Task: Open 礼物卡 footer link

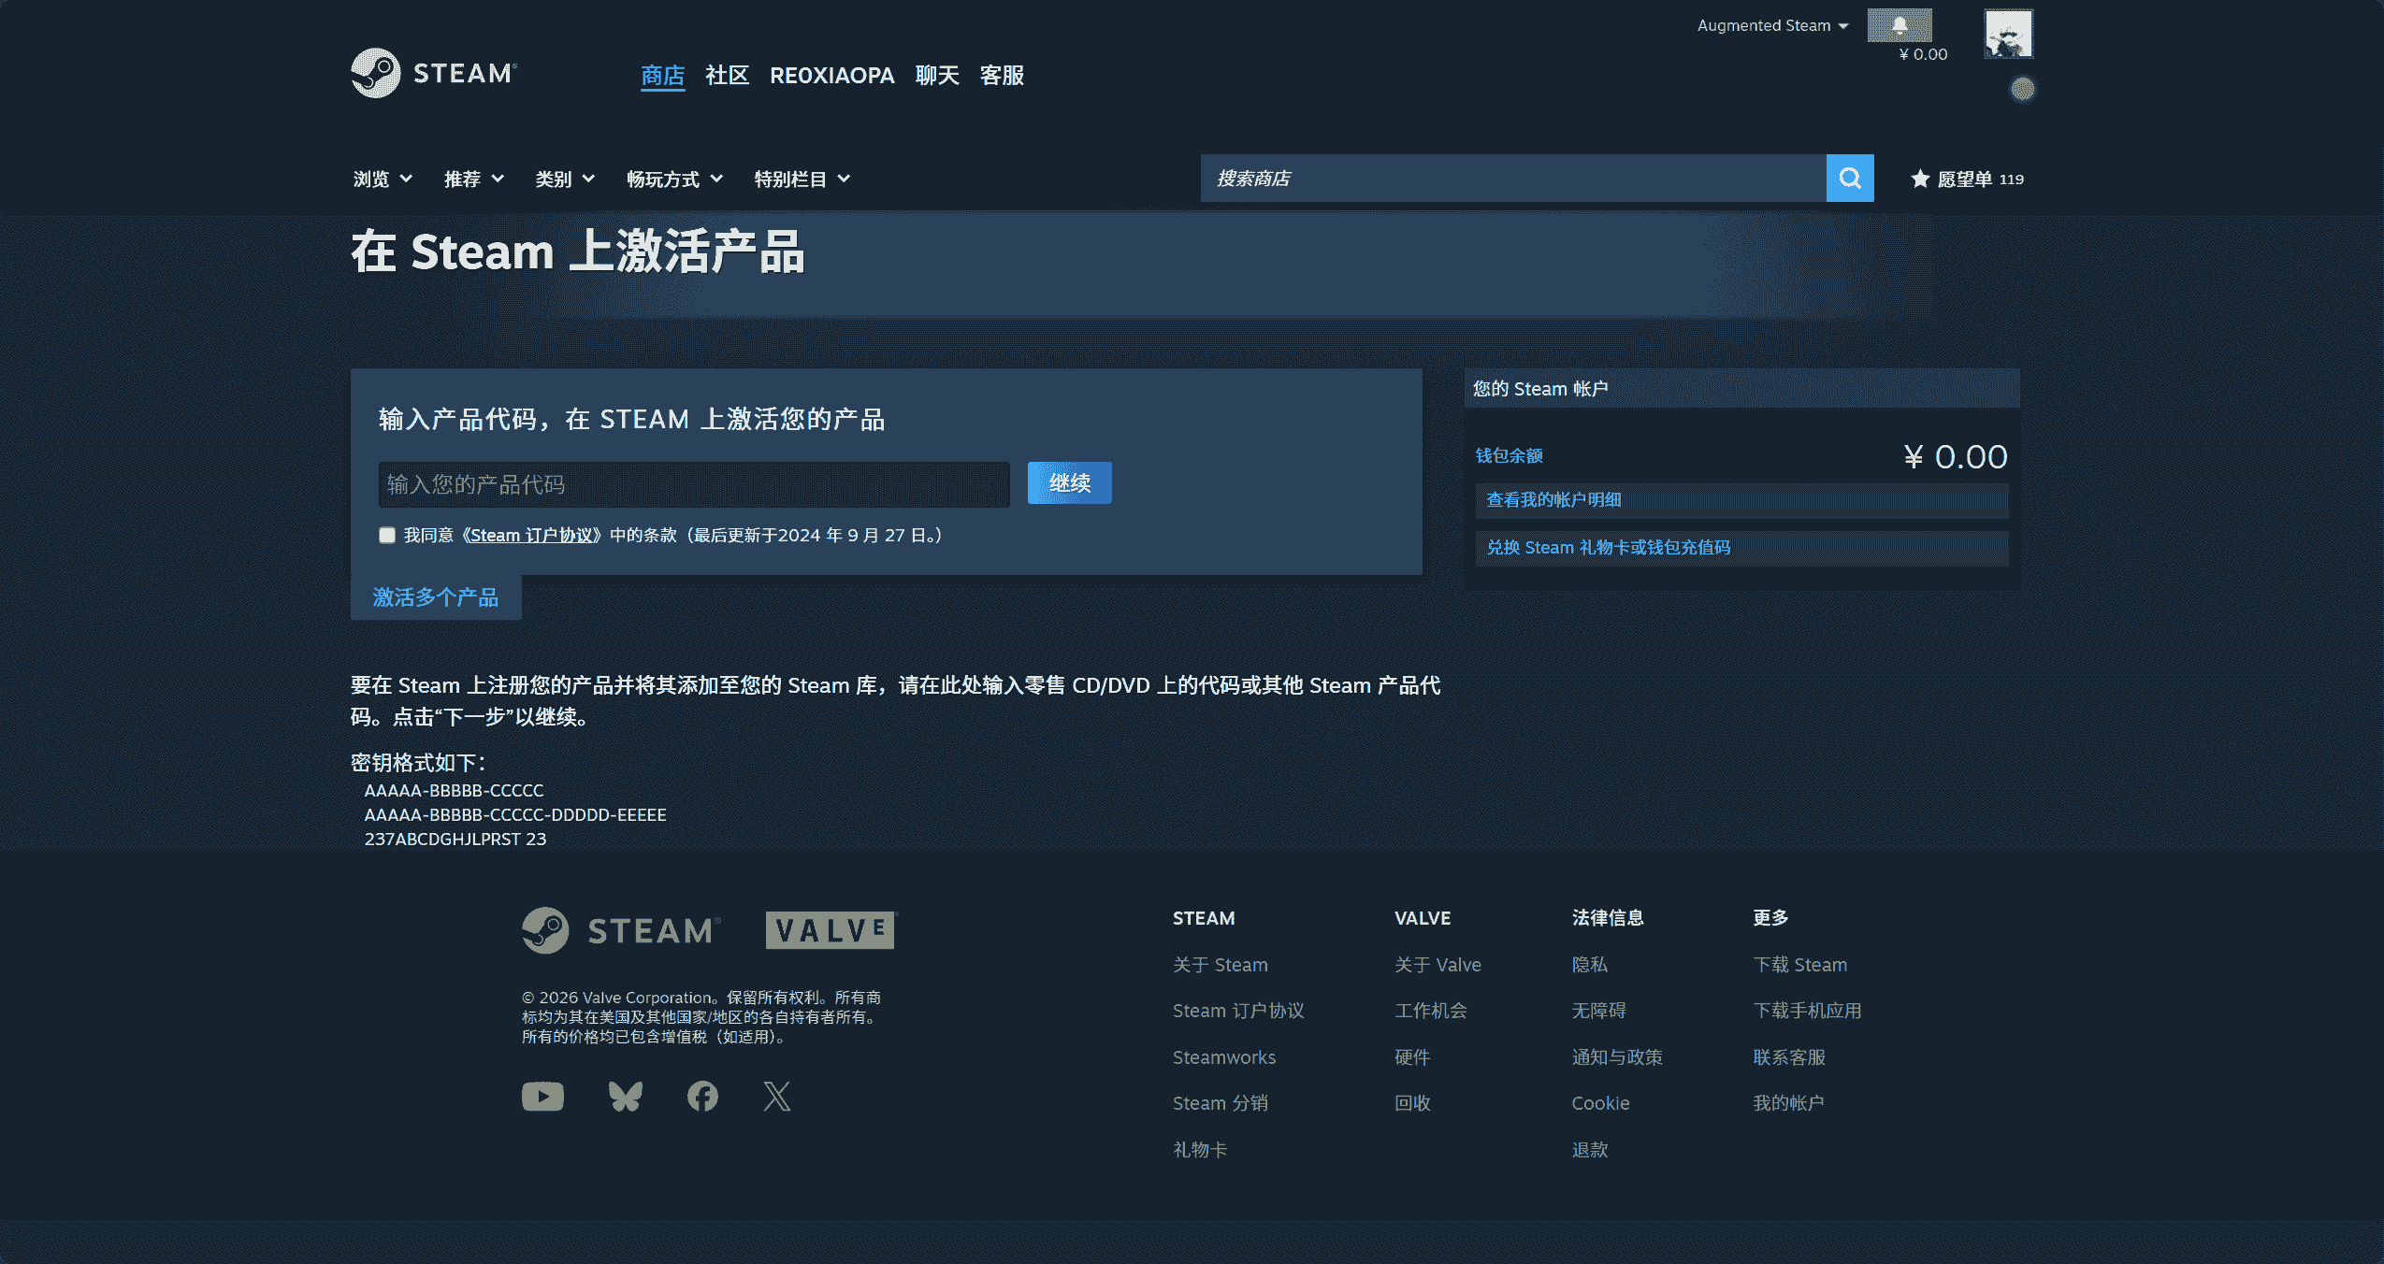Action: 1200,1150
